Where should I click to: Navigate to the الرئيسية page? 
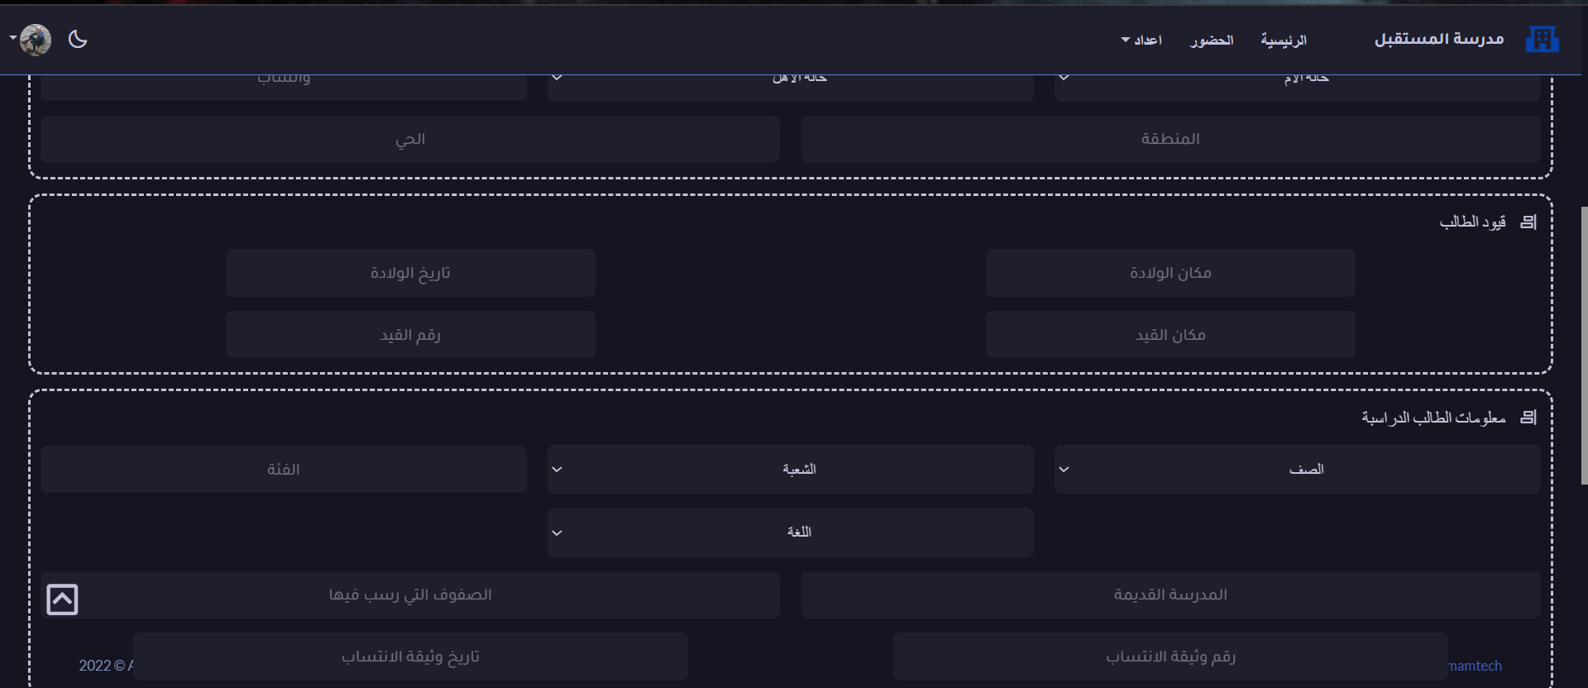(x=1284, y=40)
